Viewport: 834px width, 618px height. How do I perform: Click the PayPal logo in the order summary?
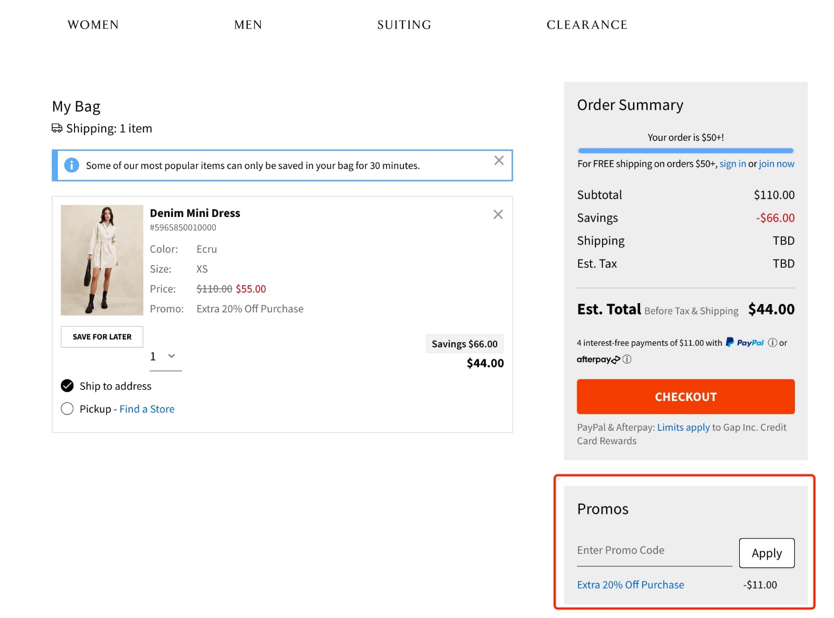point(744,343)
